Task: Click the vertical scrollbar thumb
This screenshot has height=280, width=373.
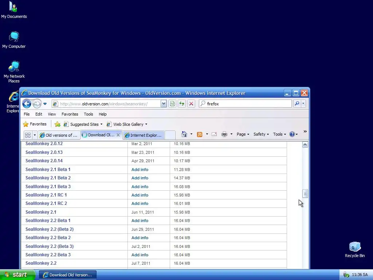Action: (x=305, y=194)
